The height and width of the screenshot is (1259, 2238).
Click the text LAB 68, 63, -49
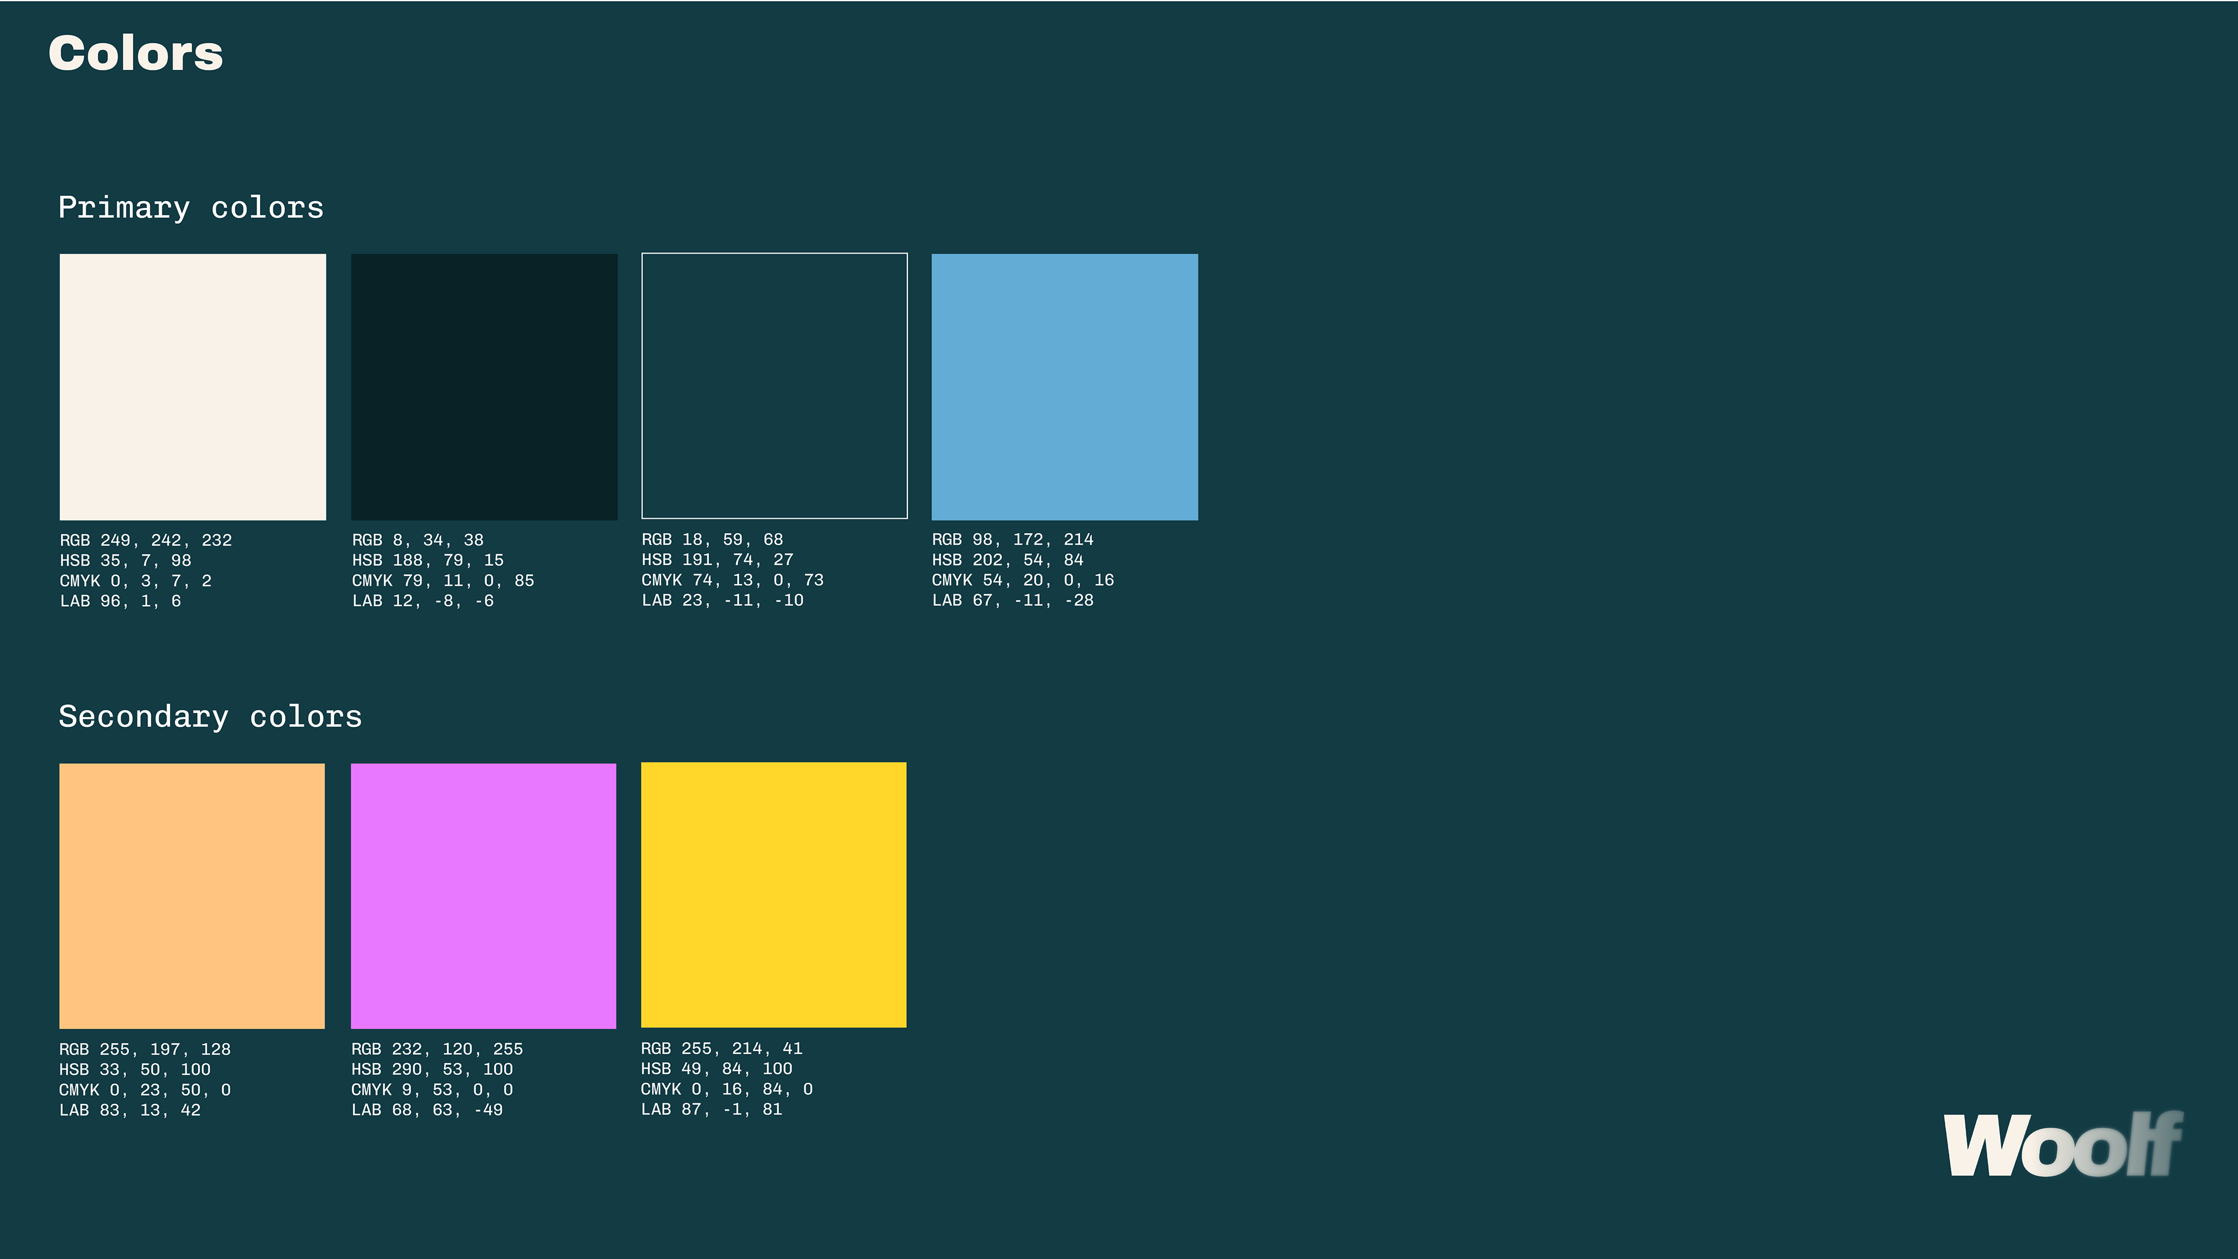(427, 1110)
